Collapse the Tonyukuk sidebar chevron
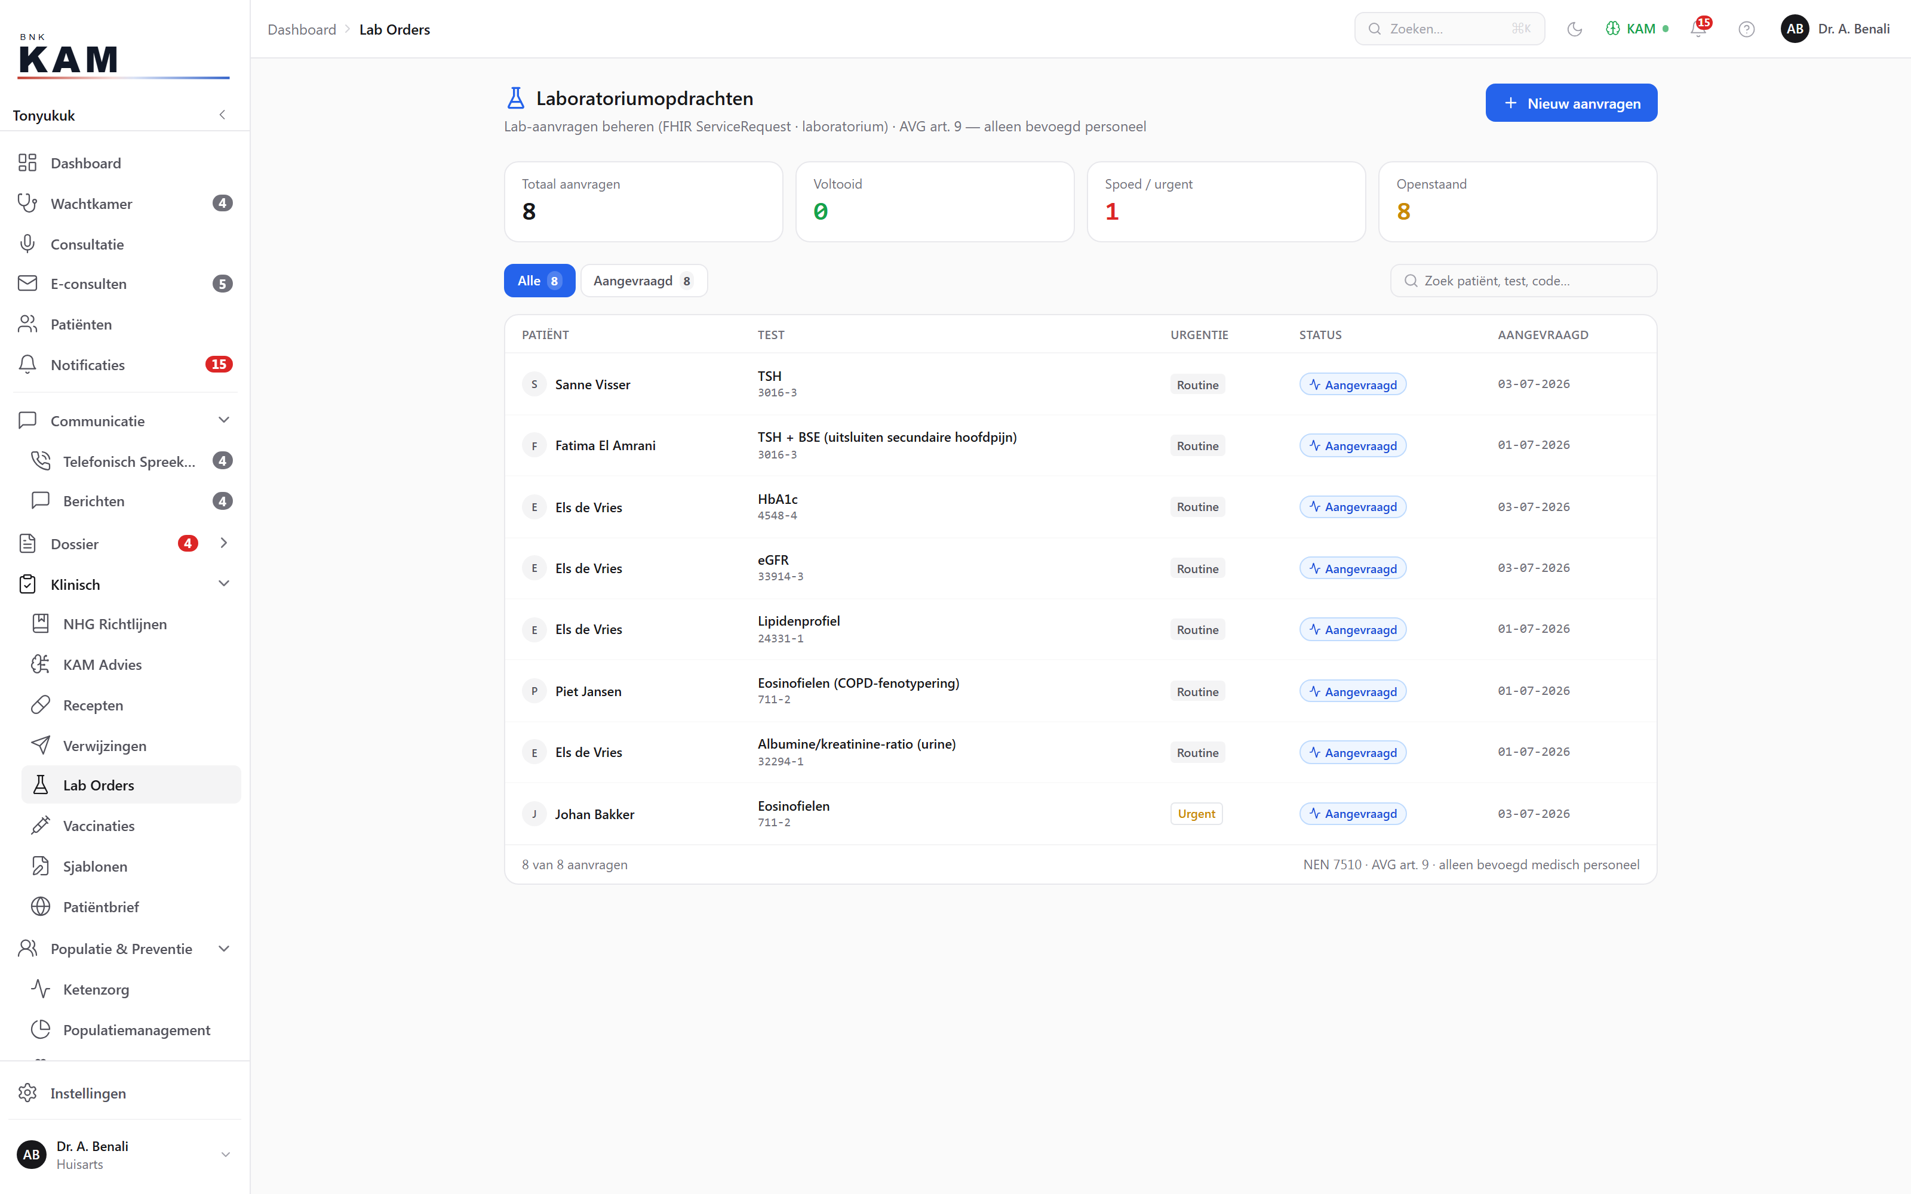Image resolution: width=1911 pixels, height=1194 pixels. (x=223, y=115)
